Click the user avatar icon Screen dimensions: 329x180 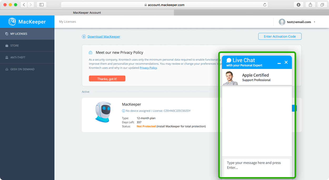(282, 22)
